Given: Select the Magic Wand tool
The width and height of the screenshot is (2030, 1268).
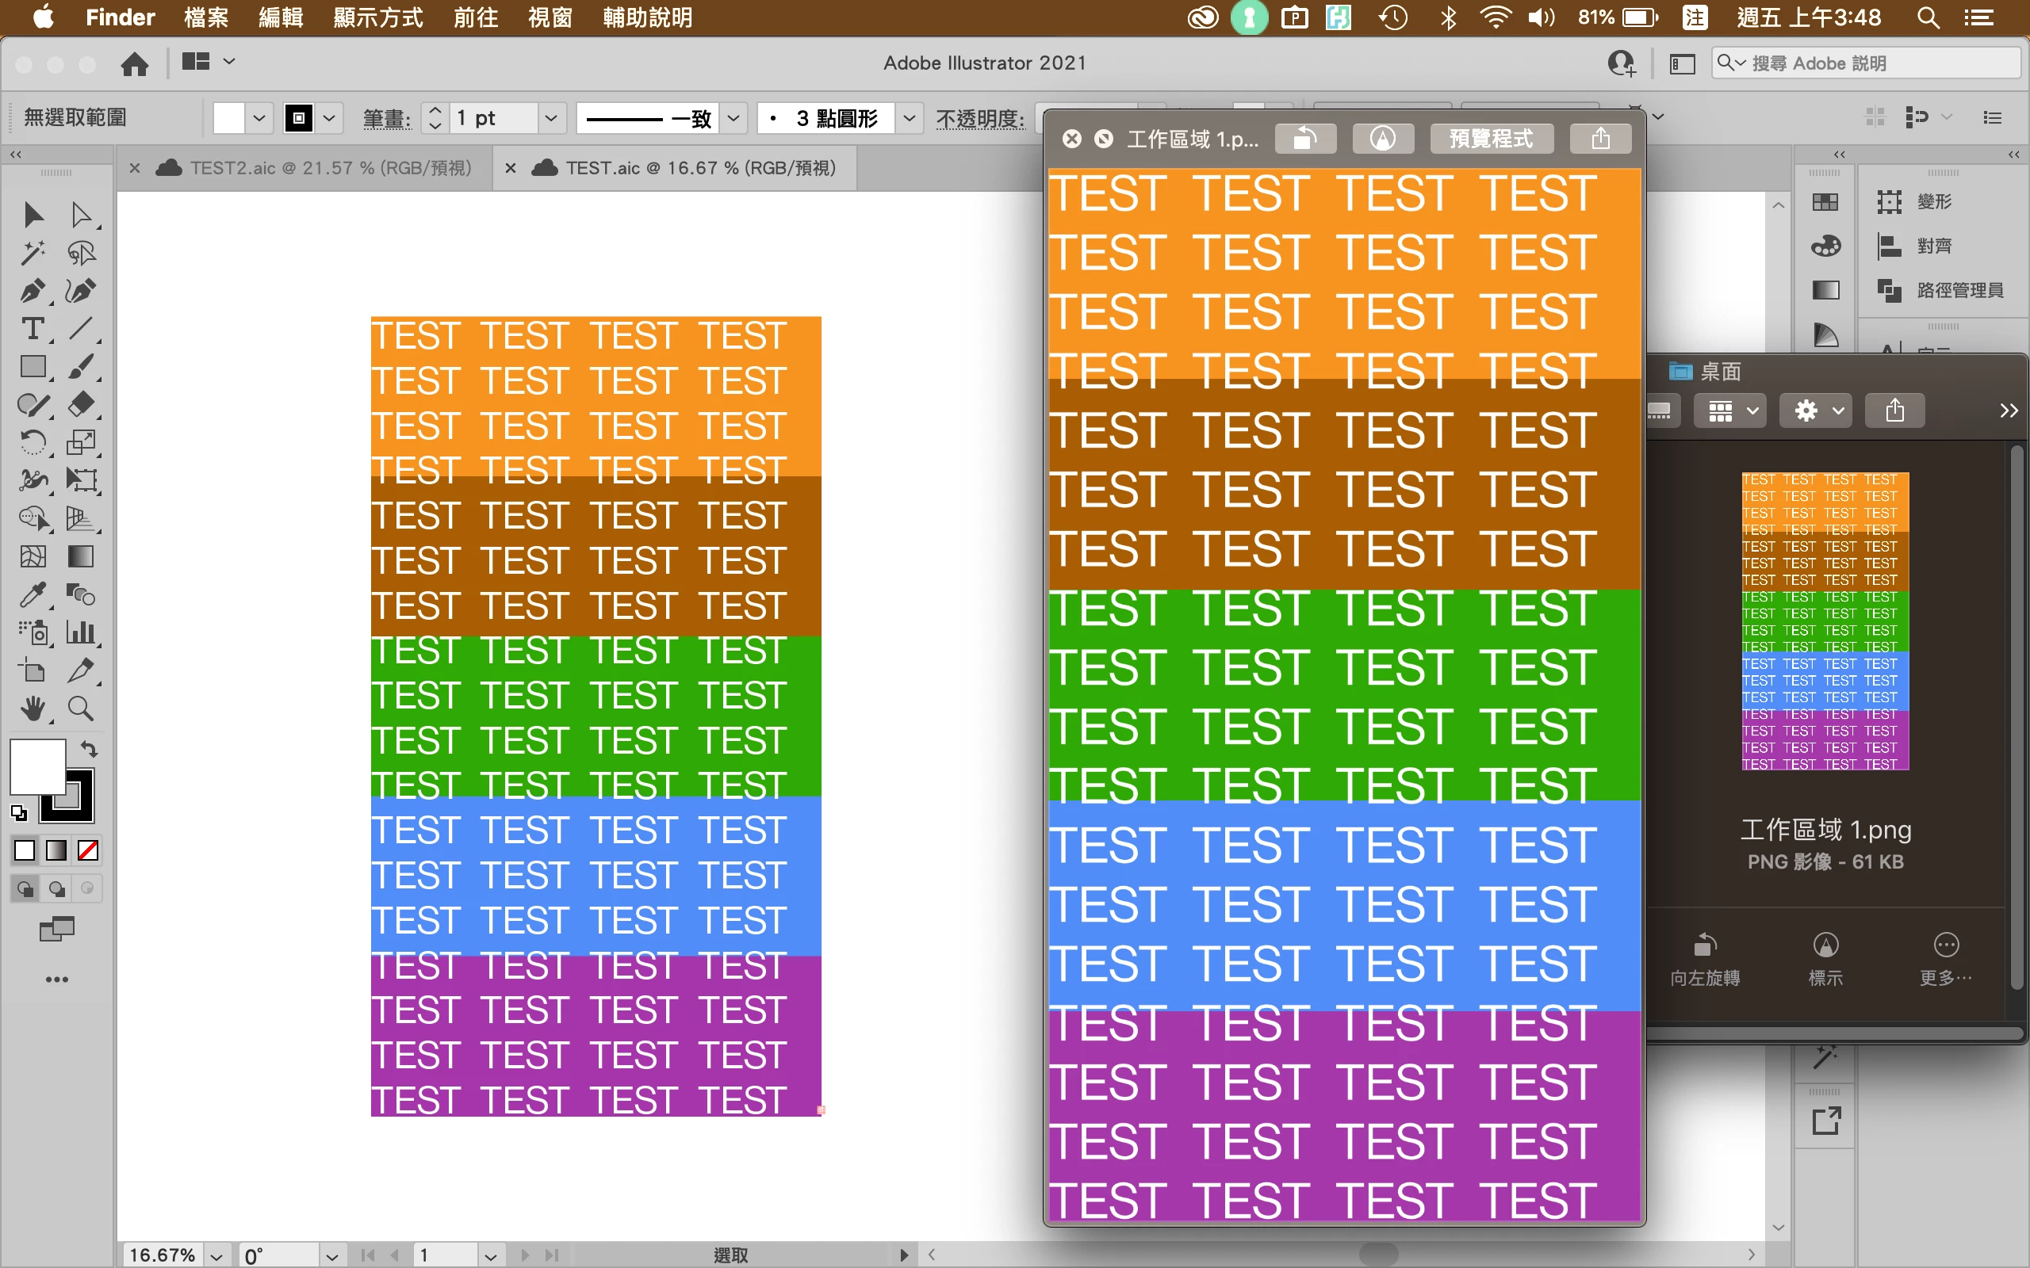Looking at the screenshot, I should click(x=32, y=253).
